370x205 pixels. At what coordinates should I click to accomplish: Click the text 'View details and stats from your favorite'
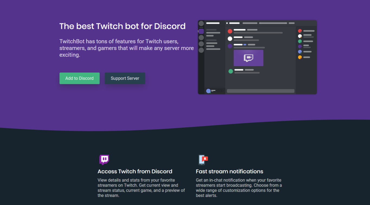tap(136, 180)
